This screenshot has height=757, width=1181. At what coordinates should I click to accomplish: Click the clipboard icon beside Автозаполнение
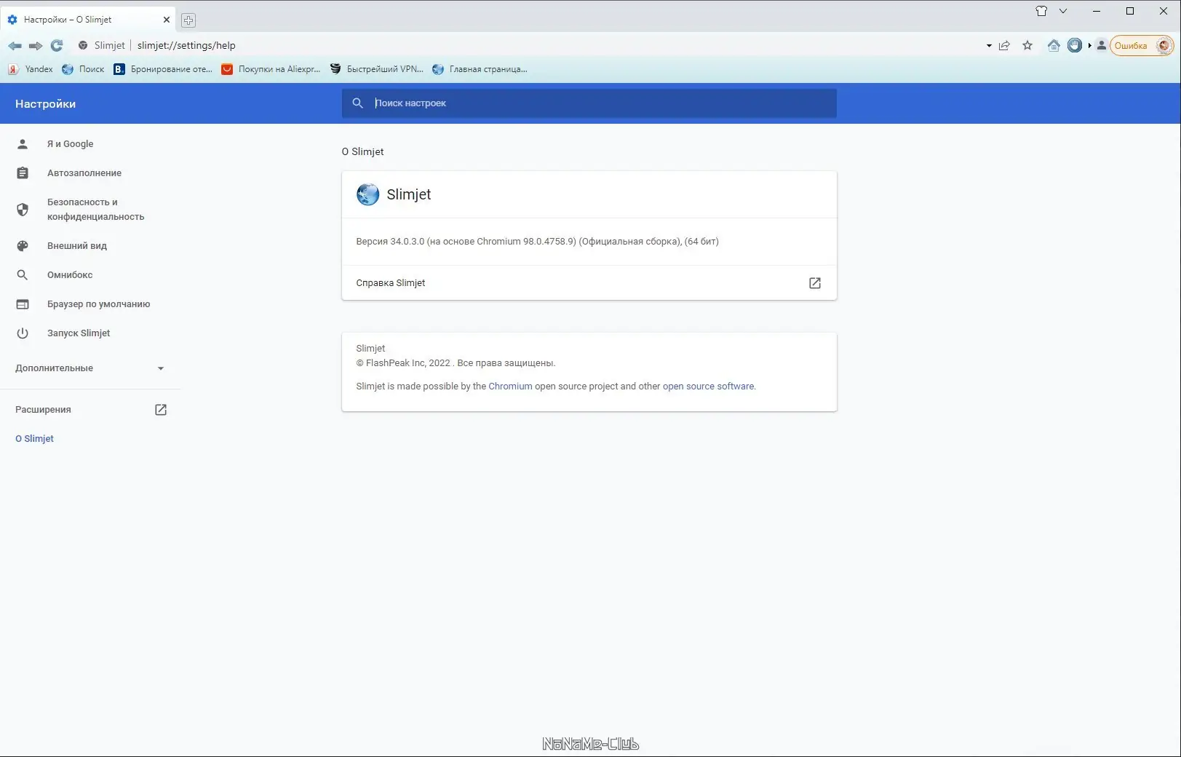(23, 173)
